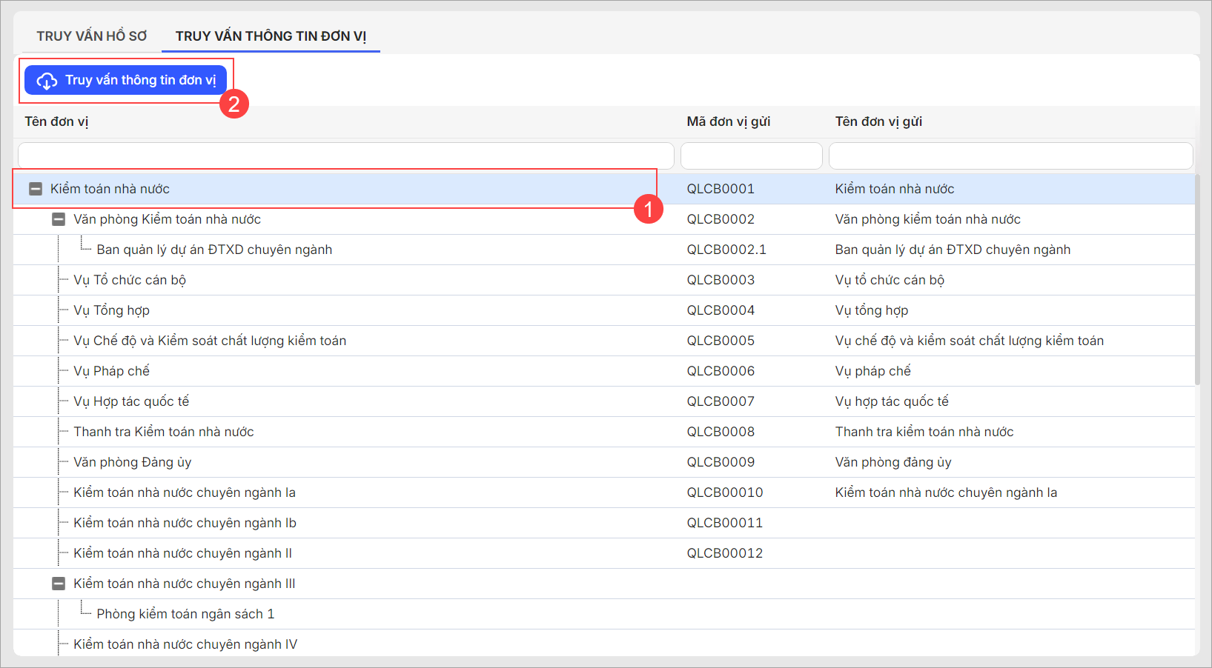Click the Tên đơn vị filter field
Screen dimensions: 1212x668
(345, 156)
